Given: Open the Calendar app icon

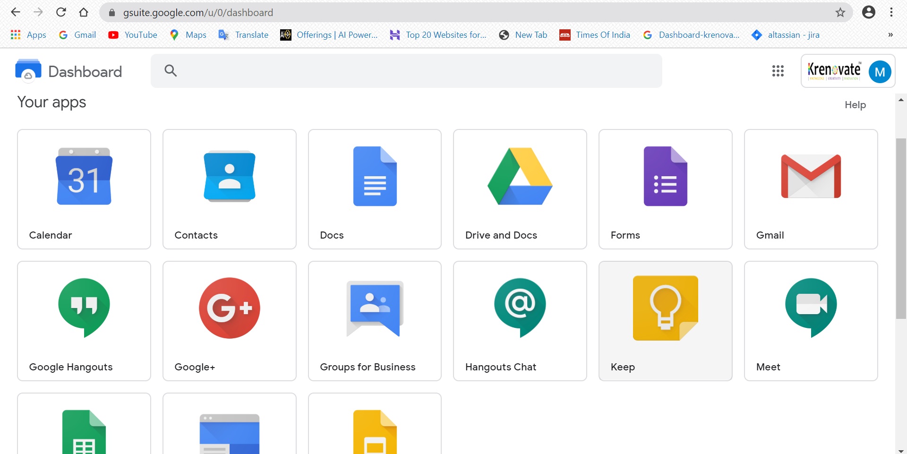Looking at the screenshot, I should point(84,176).
